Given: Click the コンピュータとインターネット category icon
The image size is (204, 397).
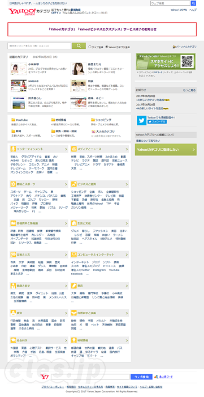Looking at the screenshot, I should [74, 255].
